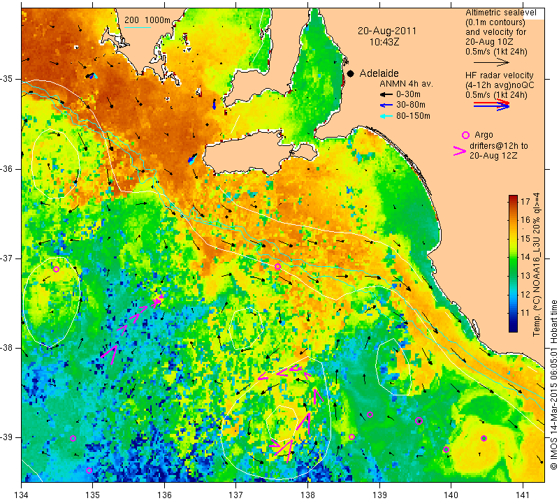Screen dimensions: 559x503
Task: Click the (0.1m contours) legend line
Action: [495, 22]
